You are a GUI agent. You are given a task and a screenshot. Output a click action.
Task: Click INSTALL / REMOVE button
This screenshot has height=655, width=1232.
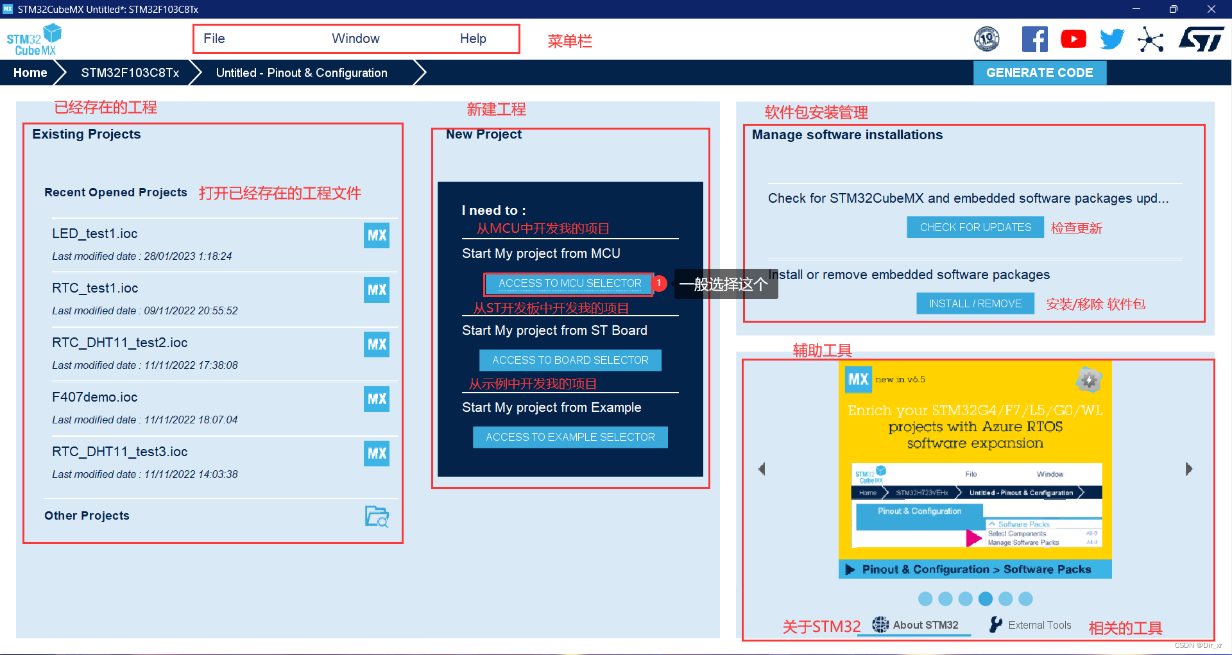click(975, 303)
